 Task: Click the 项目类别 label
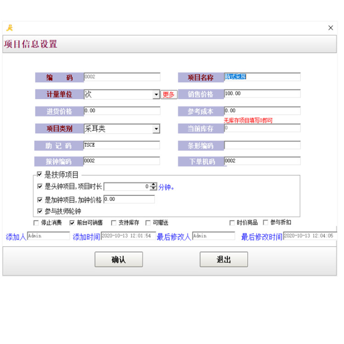pyautogui.click(x=60, y=128)
